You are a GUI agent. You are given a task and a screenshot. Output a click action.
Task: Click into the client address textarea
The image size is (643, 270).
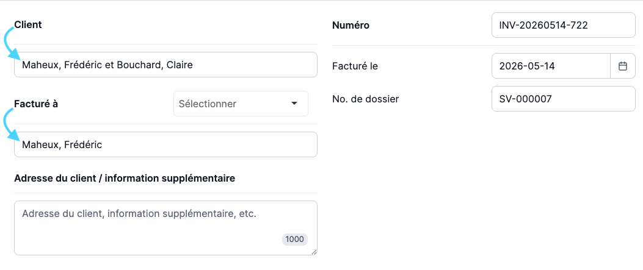pos(165,228)
